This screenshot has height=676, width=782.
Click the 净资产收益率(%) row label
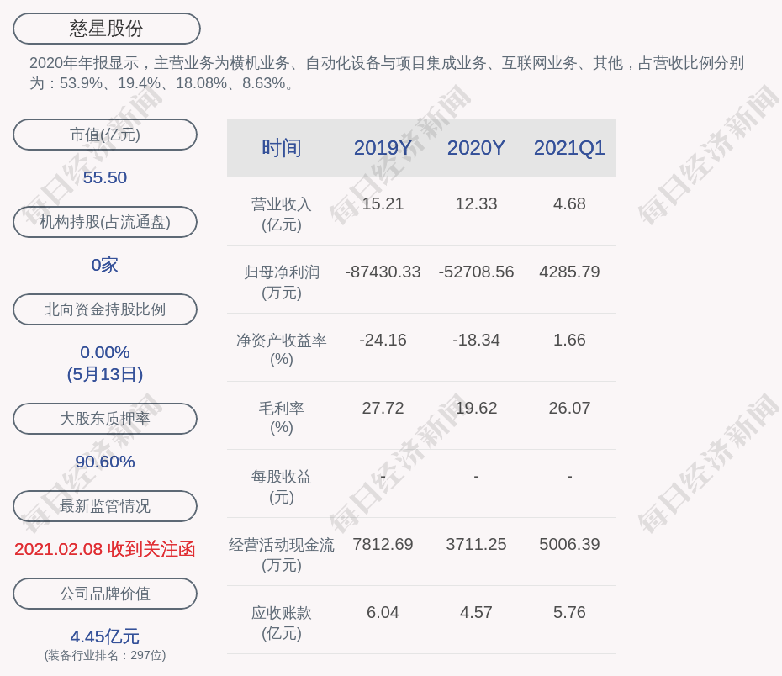pos(282,350)
